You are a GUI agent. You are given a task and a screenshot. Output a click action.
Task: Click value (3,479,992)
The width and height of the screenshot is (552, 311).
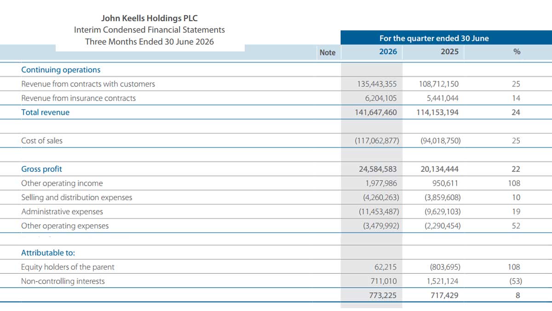pos(380,226)
